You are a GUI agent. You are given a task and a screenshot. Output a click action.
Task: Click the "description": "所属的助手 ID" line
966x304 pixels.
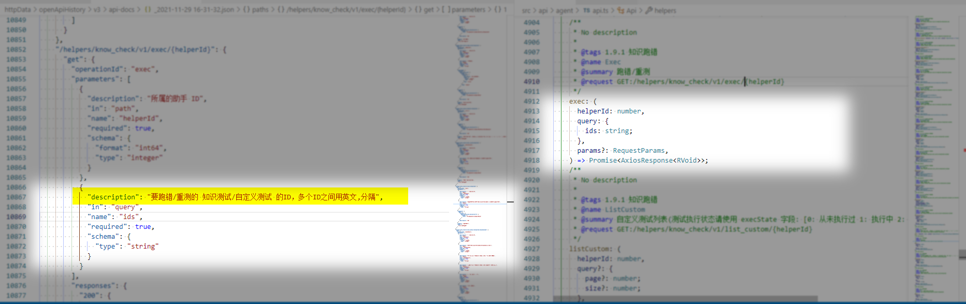[147, 98]
